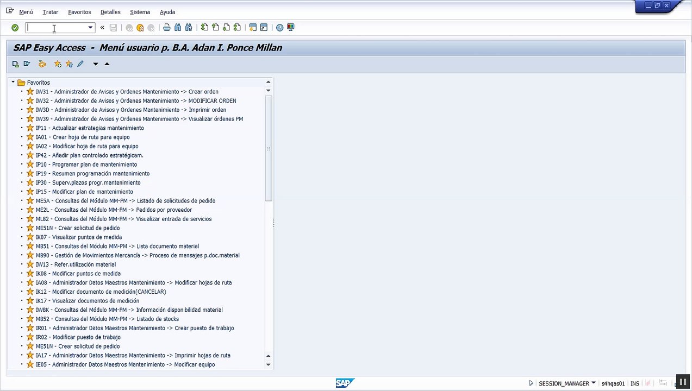692x391 pixels.
Task: Click the green Enter checkmark icon
Action: click(x=15, y=28)
